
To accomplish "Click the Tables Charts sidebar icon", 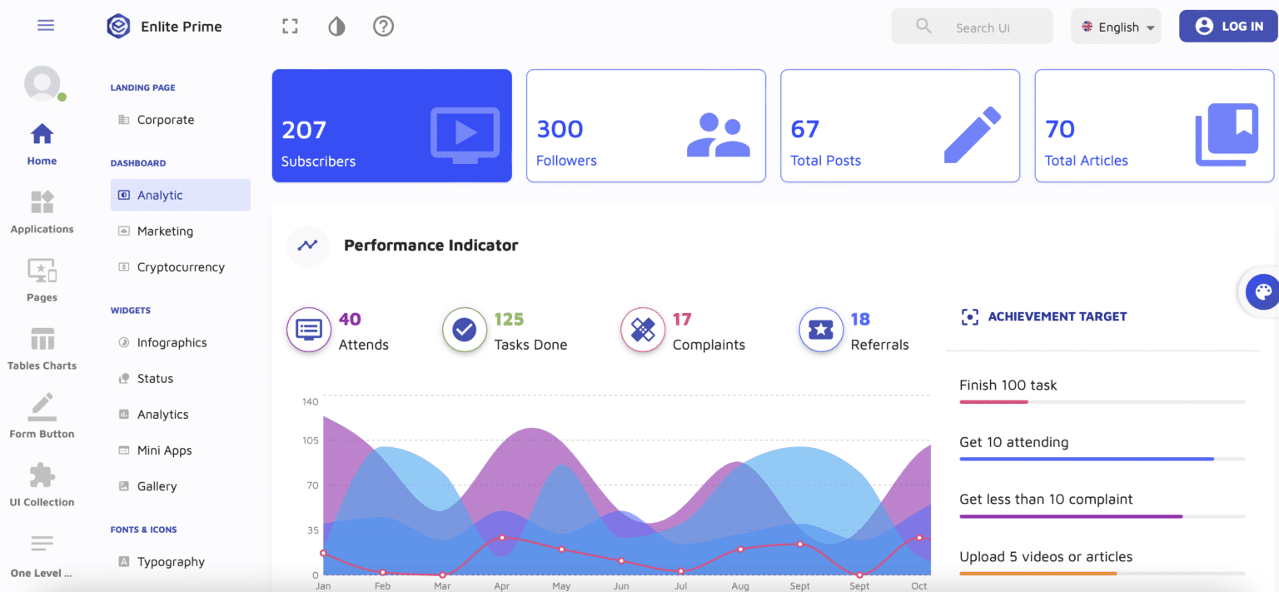I will 42,337.
